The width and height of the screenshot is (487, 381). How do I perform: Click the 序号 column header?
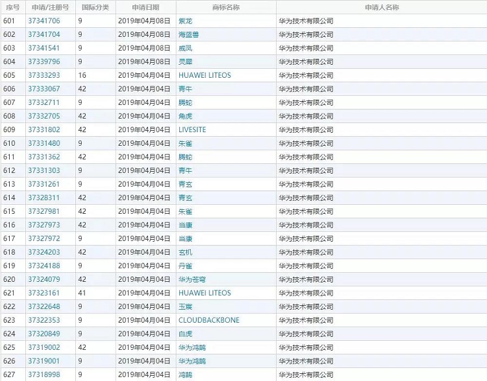(12, 7)
